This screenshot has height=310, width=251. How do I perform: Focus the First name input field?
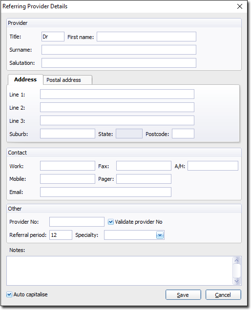tap(146, 37)
